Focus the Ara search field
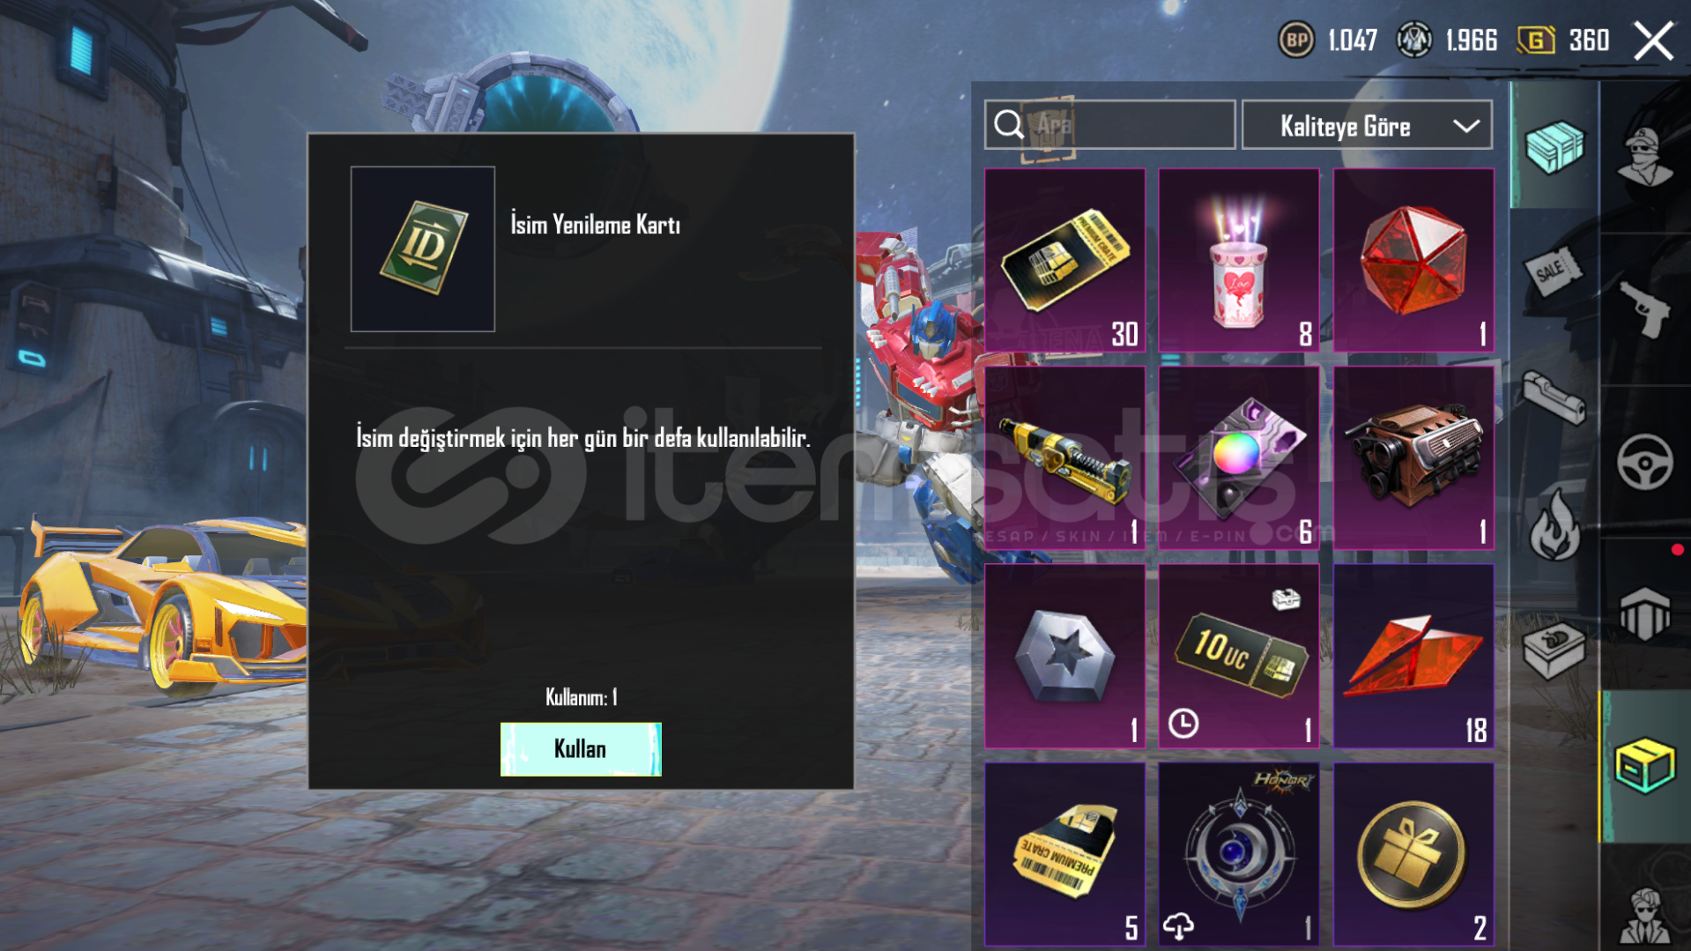The width and height of the screenshot is (1691, 951). coord(1110,125)
